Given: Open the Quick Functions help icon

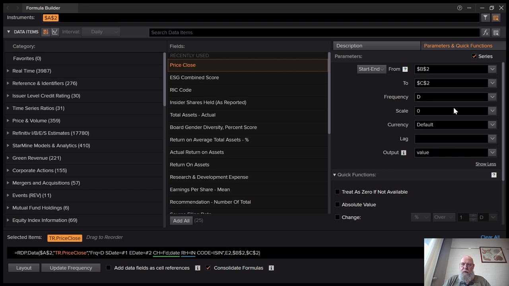Looking at the screenshot, I should (x=494, y=175).
